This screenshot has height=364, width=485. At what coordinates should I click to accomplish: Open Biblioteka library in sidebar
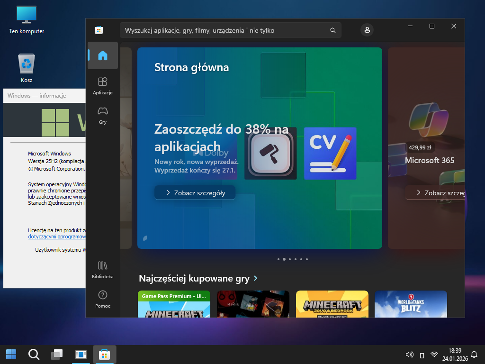click(102, 270)
